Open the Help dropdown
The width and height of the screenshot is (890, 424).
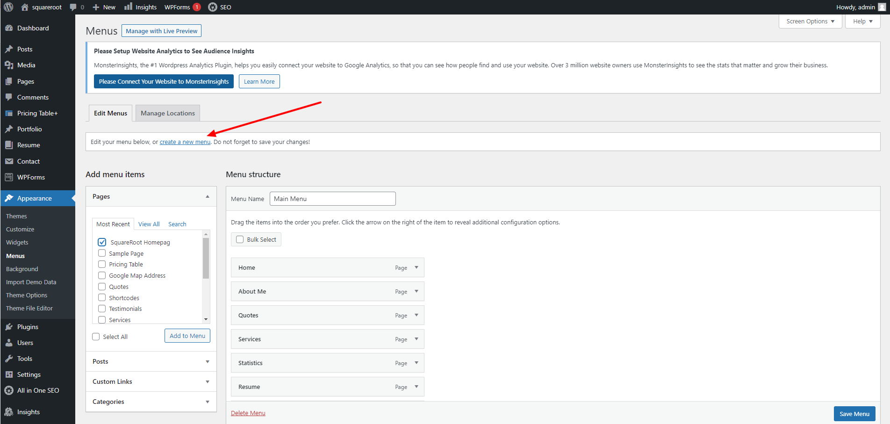[862, 22]
